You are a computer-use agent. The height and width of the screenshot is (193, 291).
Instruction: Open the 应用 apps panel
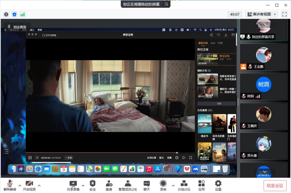(201, 185)
